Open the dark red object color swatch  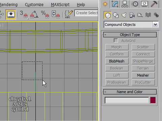(x=153, y=100)
